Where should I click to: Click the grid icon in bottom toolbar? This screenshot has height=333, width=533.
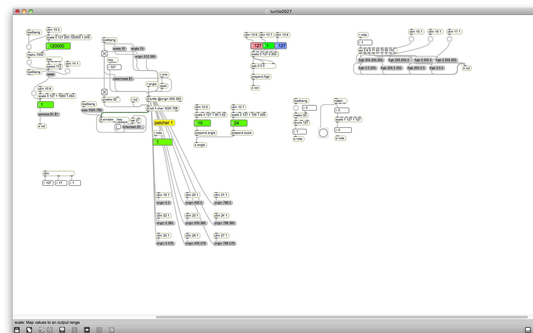click(x=99, y=330)
